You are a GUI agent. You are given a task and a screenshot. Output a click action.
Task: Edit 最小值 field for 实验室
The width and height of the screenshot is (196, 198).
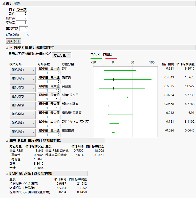pos(43,91)
